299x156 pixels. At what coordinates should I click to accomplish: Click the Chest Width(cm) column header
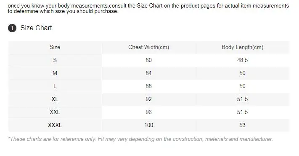tap(148, 47)
